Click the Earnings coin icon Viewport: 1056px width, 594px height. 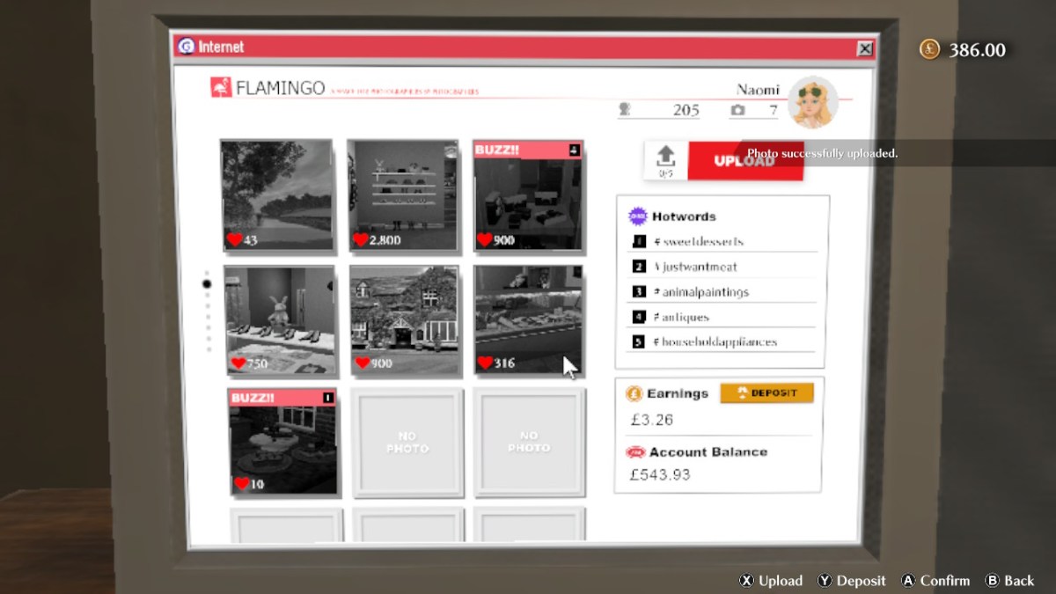coord(634,393)
